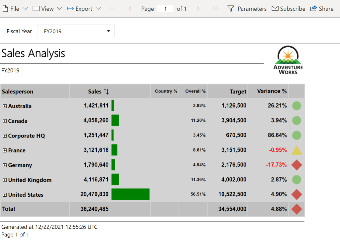Sort by Sales column arrows

point(106,92)
